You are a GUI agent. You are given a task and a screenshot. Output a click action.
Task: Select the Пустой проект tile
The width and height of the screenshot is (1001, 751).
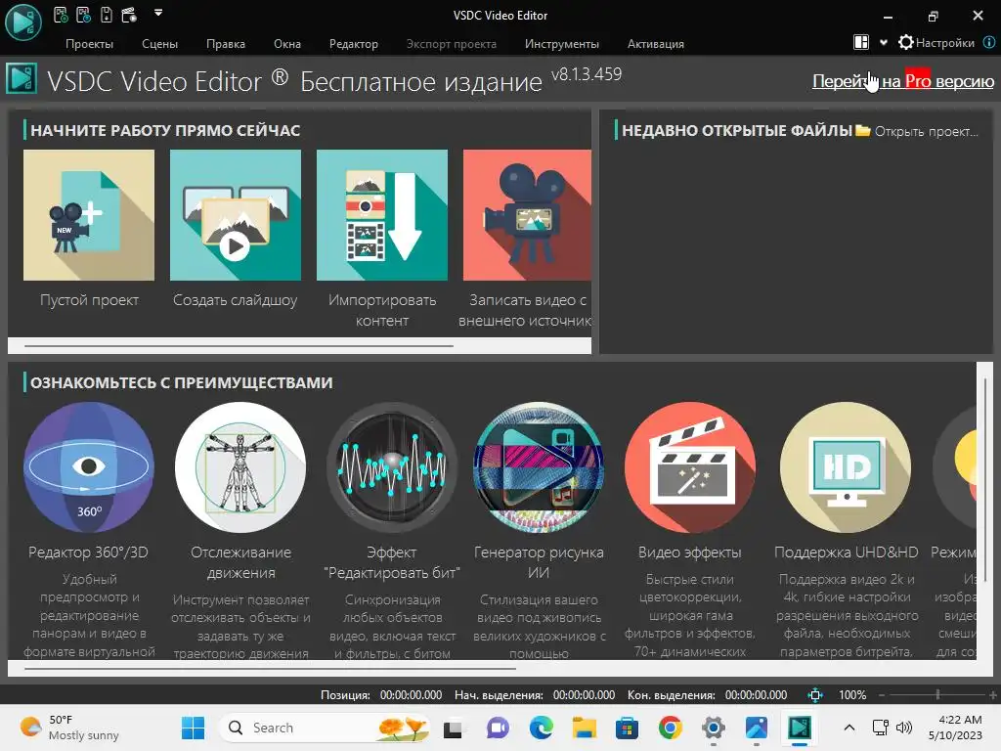pyautogui.click(x=89, y=215)
